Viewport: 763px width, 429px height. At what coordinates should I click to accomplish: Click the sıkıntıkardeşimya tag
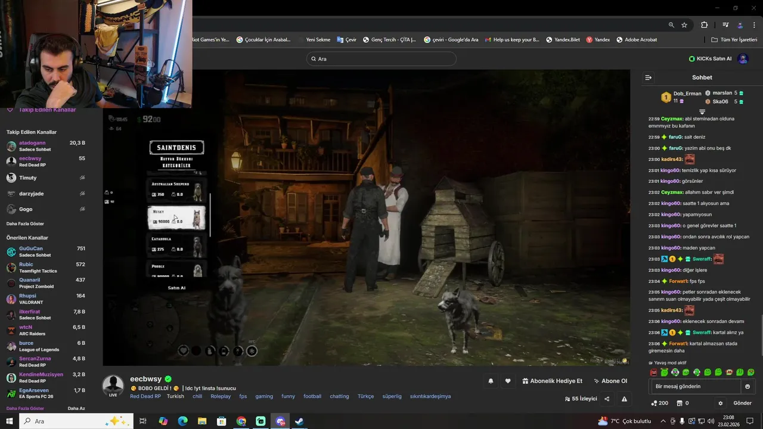point(430,396)
